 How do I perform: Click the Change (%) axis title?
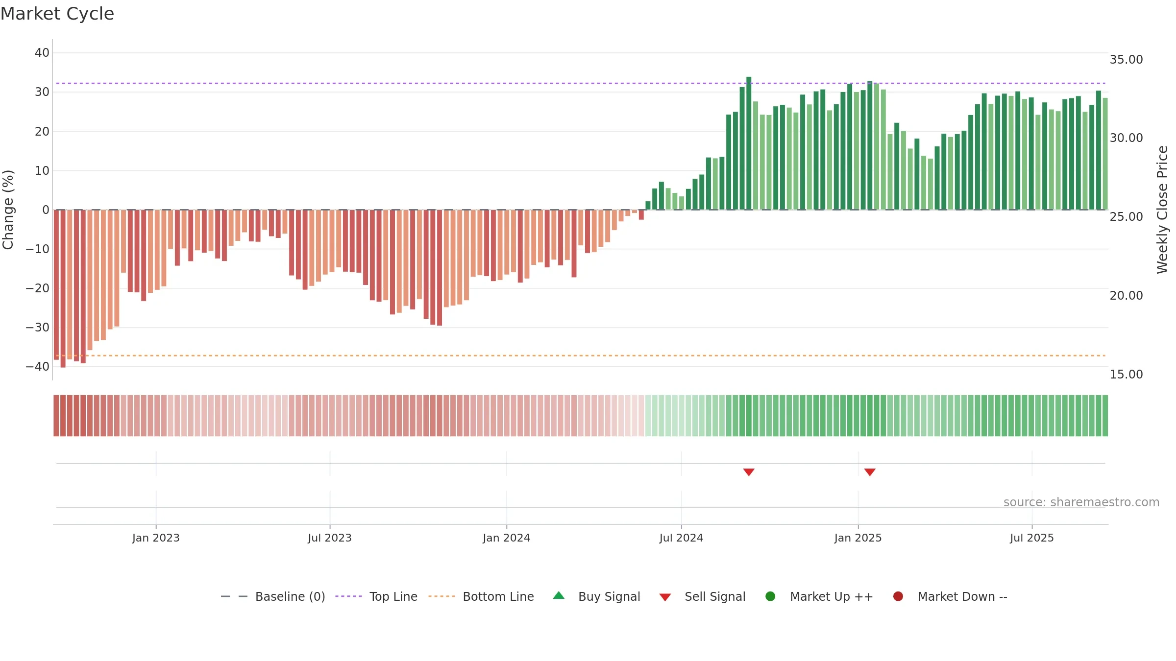8,210
